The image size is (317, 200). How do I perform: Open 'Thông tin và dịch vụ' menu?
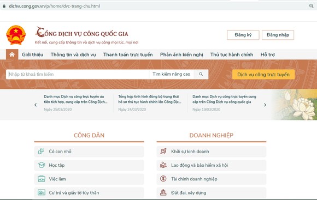coord(73,54)
